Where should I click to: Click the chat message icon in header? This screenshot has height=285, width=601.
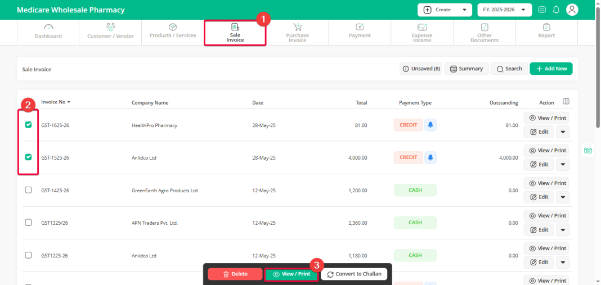541,10
